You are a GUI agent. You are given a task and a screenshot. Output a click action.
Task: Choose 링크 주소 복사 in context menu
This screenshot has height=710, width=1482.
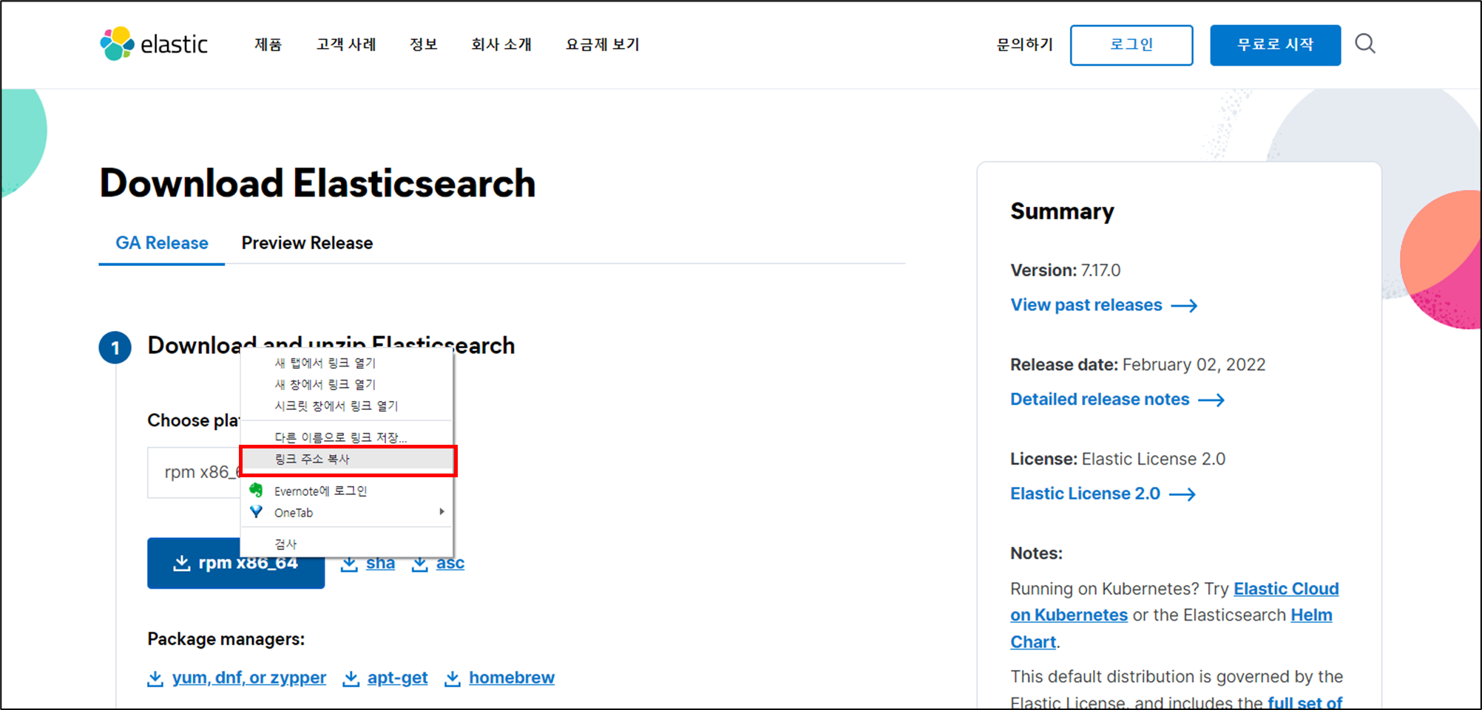point(347,460)
